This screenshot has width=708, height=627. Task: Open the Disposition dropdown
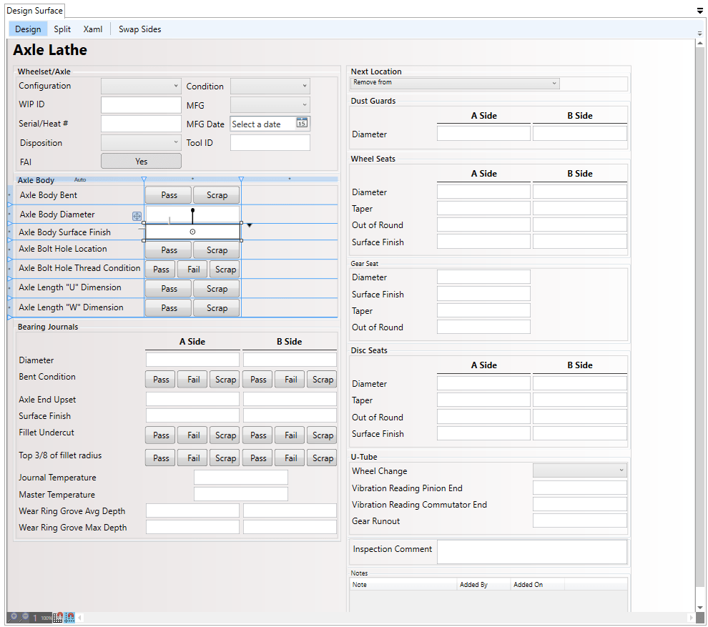click(x=141, y=143)
